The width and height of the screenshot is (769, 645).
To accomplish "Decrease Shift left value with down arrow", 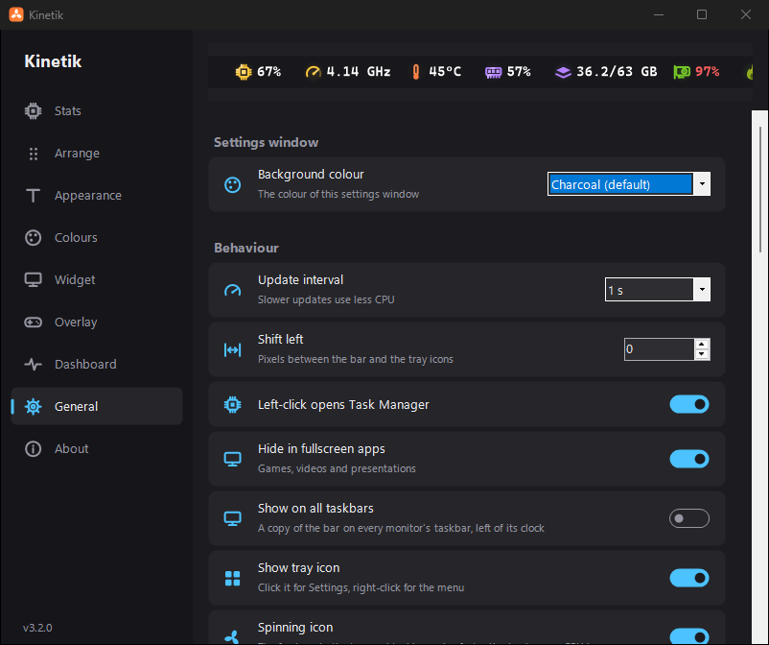I will (x=702, y=354).
